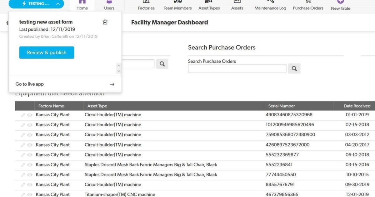This screenshot has height=197, width=375.
Task: Edit the first Kansas City Plant row via pencil
Action: click(23, 115)
